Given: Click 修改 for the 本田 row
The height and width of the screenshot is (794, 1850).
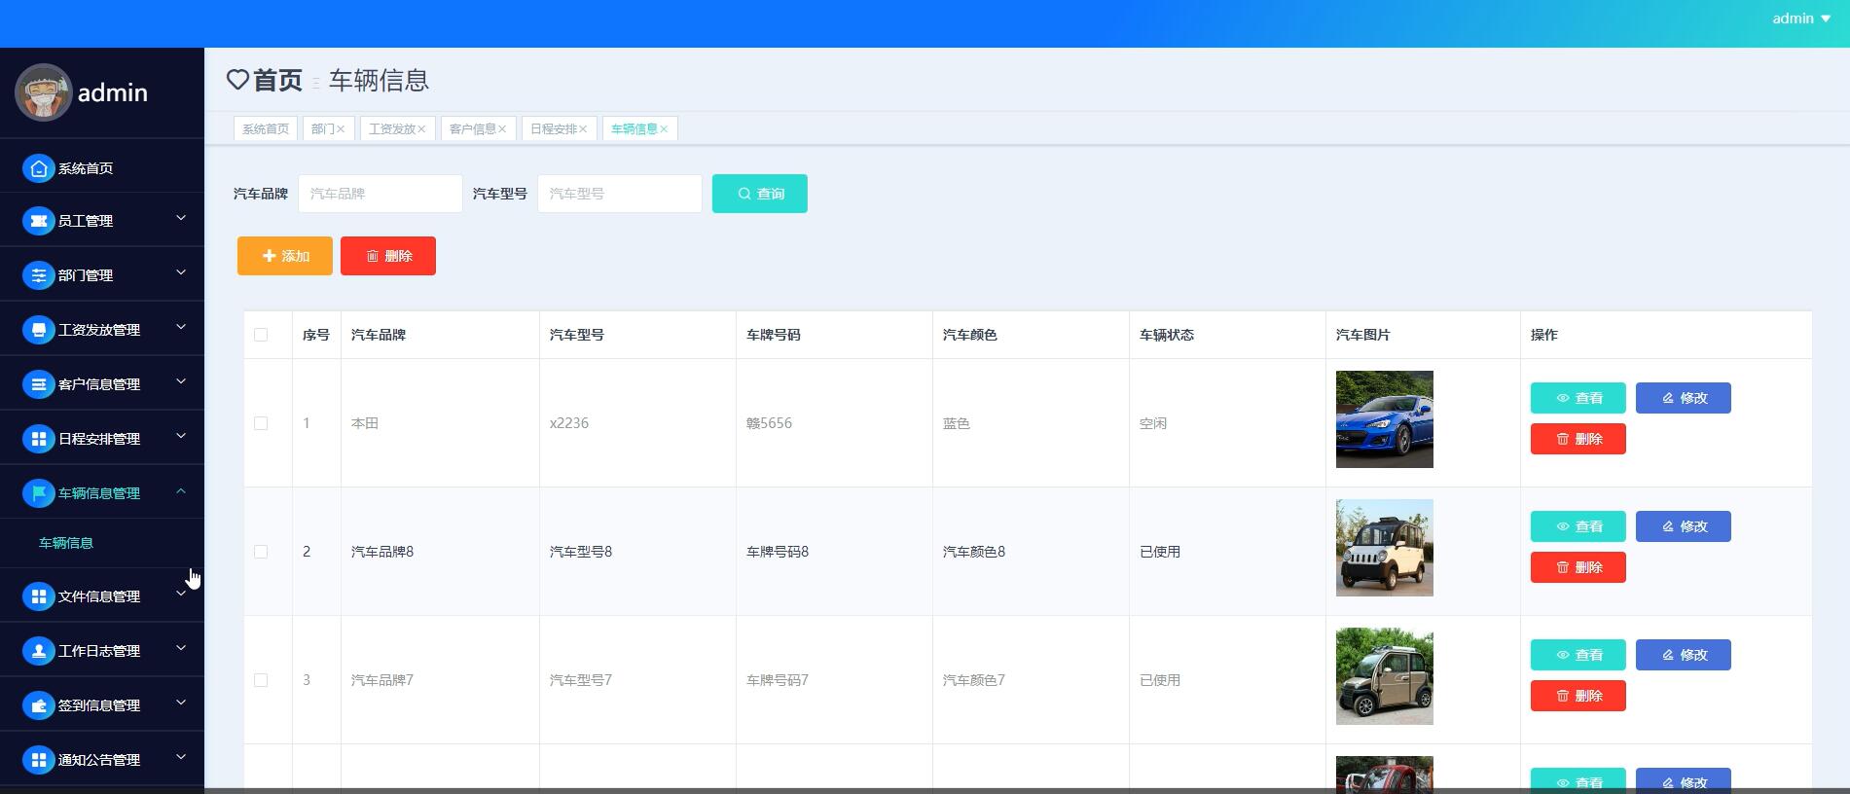Looking at the screenshot, I should point(1684,398).
